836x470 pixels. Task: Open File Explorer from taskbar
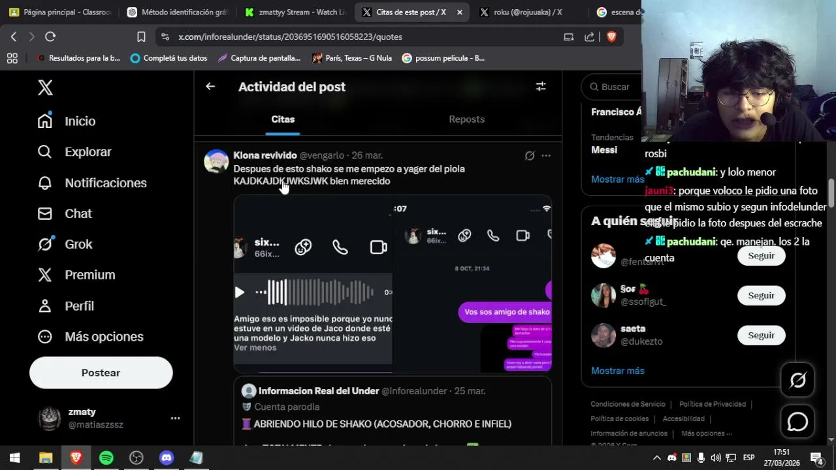click(46, 458)
